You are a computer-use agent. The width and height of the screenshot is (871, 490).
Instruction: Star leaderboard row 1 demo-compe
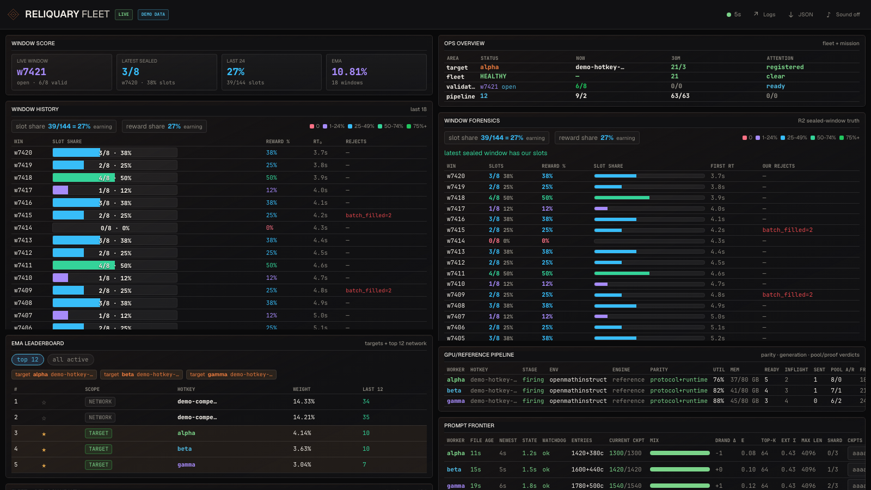tap(44, 402)
